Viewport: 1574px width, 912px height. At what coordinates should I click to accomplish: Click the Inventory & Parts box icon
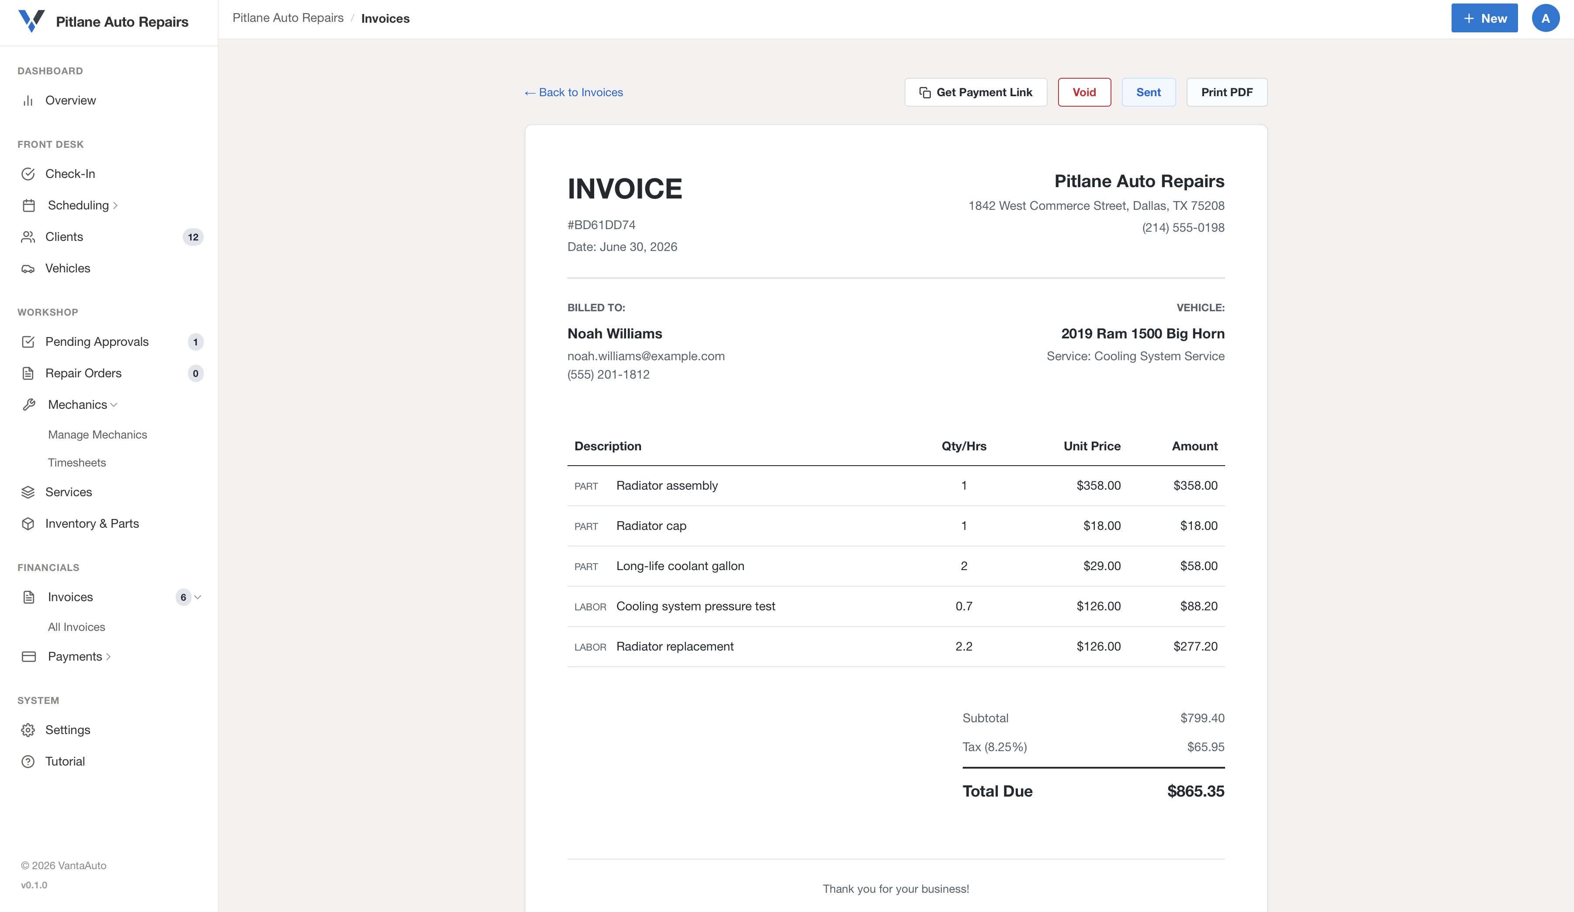point(28,523)
